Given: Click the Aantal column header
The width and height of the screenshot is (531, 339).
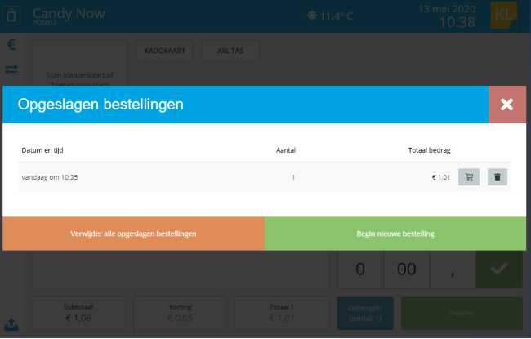Looking at the screenshot, I should click(x=286, y=150).
